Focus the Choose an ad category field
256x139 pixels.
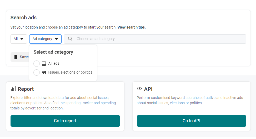[158, 39]
